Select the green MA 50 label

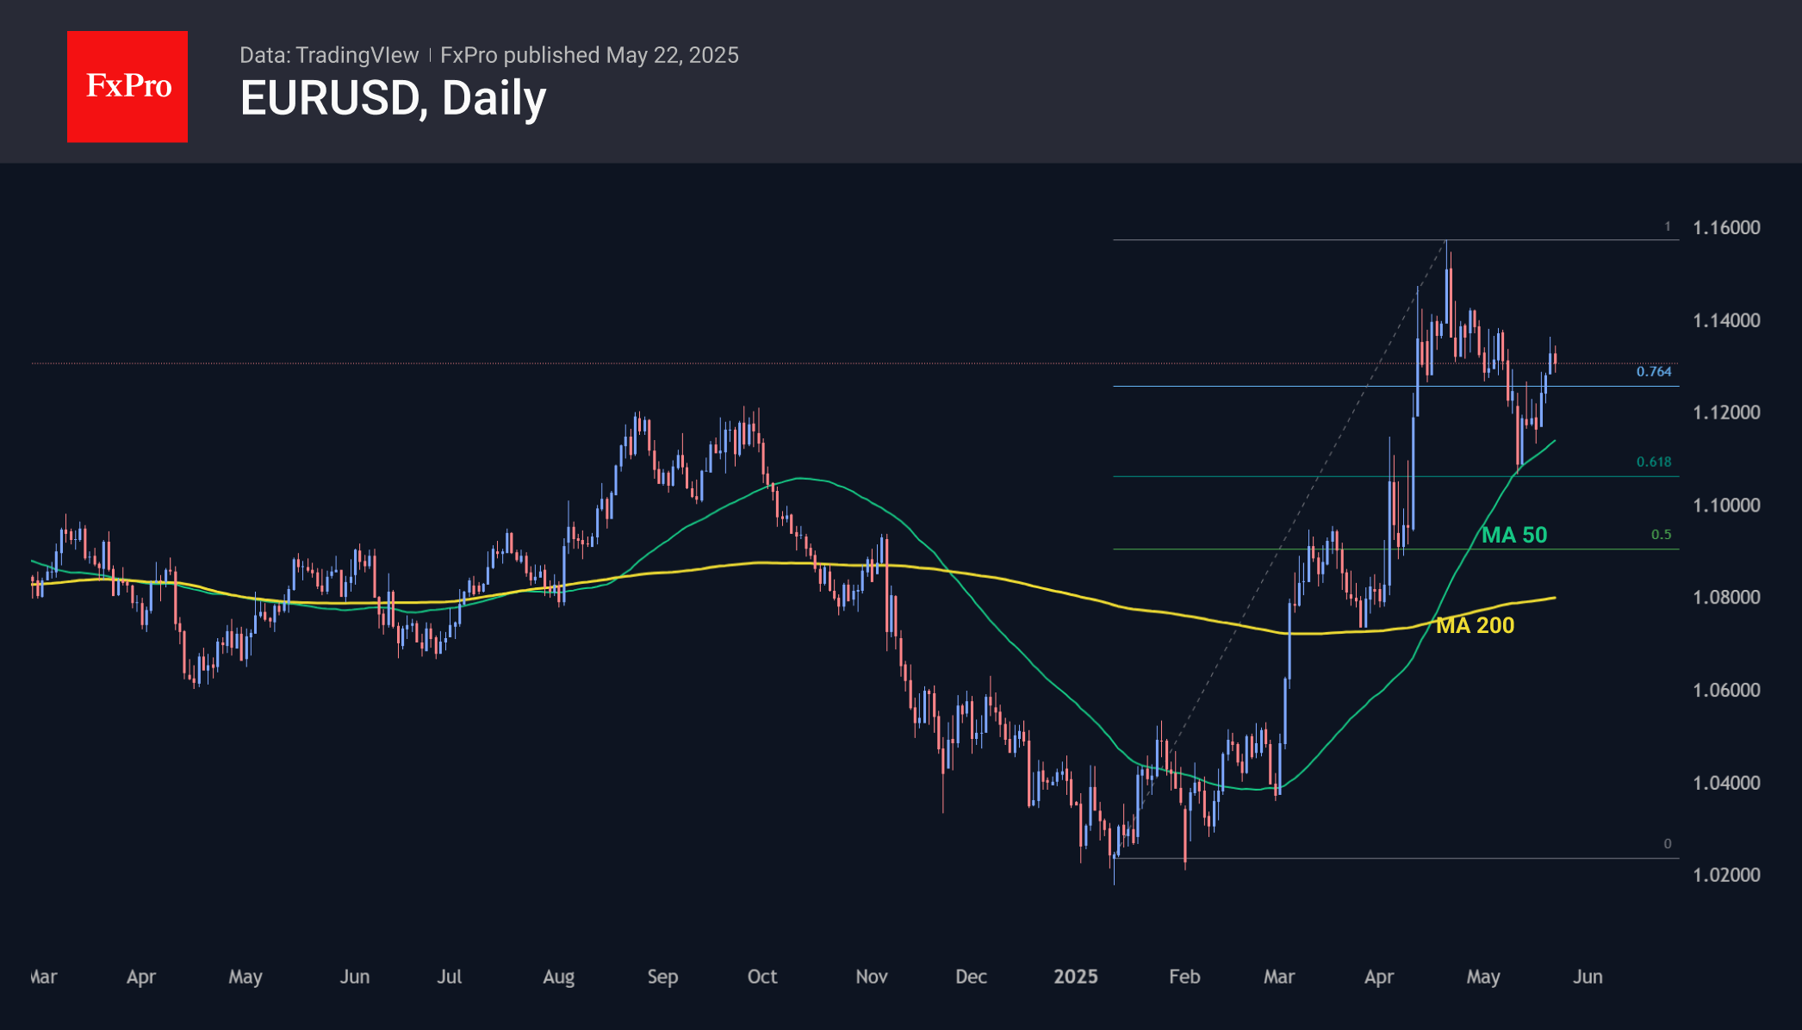(1513, 535)
